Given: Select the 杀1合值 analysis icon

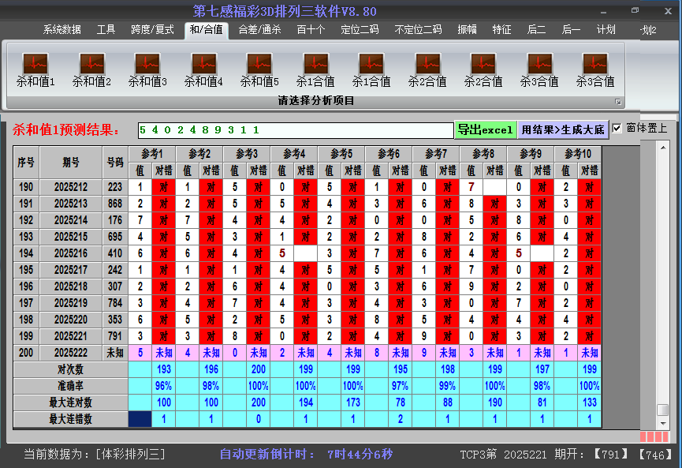Looking at the screenshot, I should coord(315,64).
